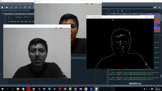This screenshot has height=91, width=162.
Task: Select the Python Console bottom tab
Action: pyautogui.click(x=133, y=84)
